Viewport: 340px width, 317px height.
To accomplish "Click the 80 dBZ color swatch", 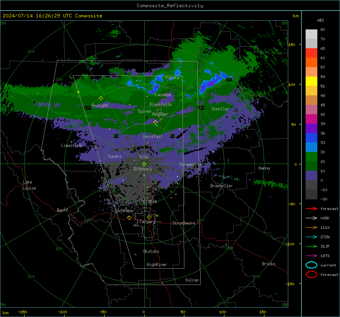I will (x=311, y=34).
